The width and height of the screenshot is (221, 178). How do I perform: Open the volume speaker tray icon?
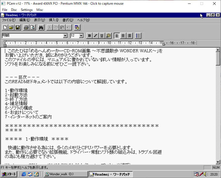pos(205,174)
